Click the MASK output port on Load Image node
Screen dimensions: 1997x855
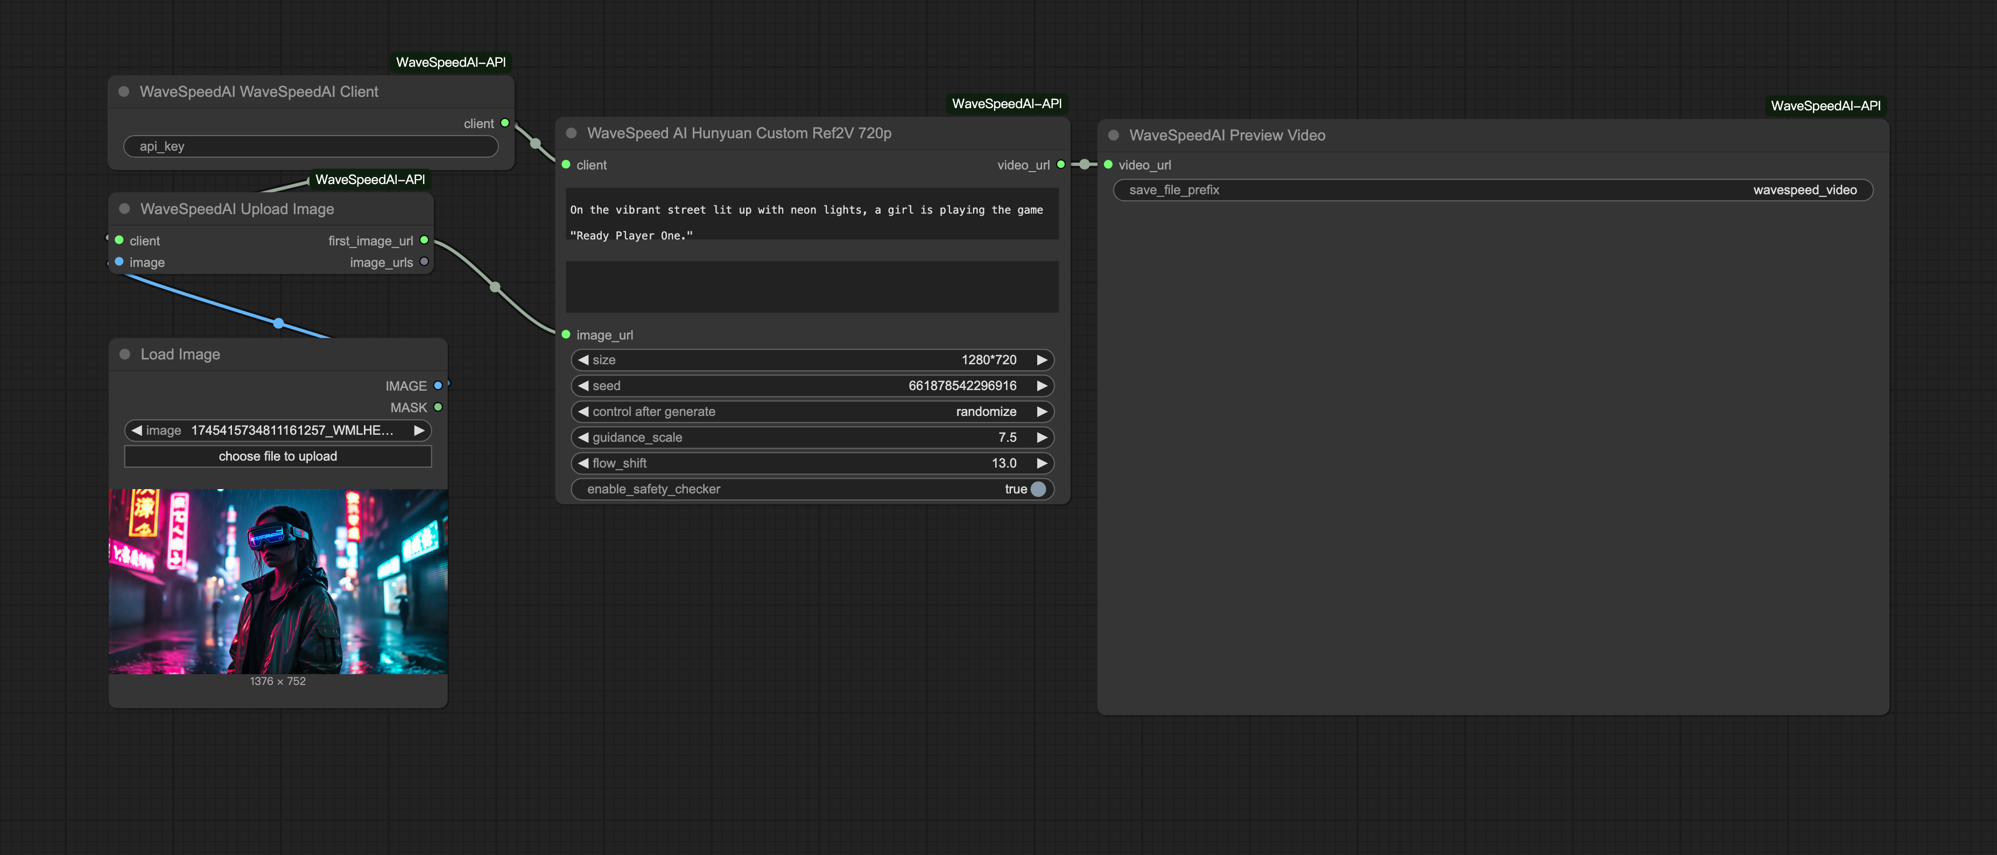click(438, 406)
